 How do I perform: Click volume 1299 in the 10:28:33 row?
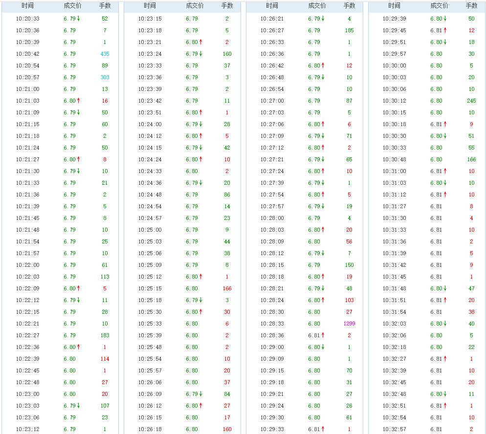tap(349, 324)
